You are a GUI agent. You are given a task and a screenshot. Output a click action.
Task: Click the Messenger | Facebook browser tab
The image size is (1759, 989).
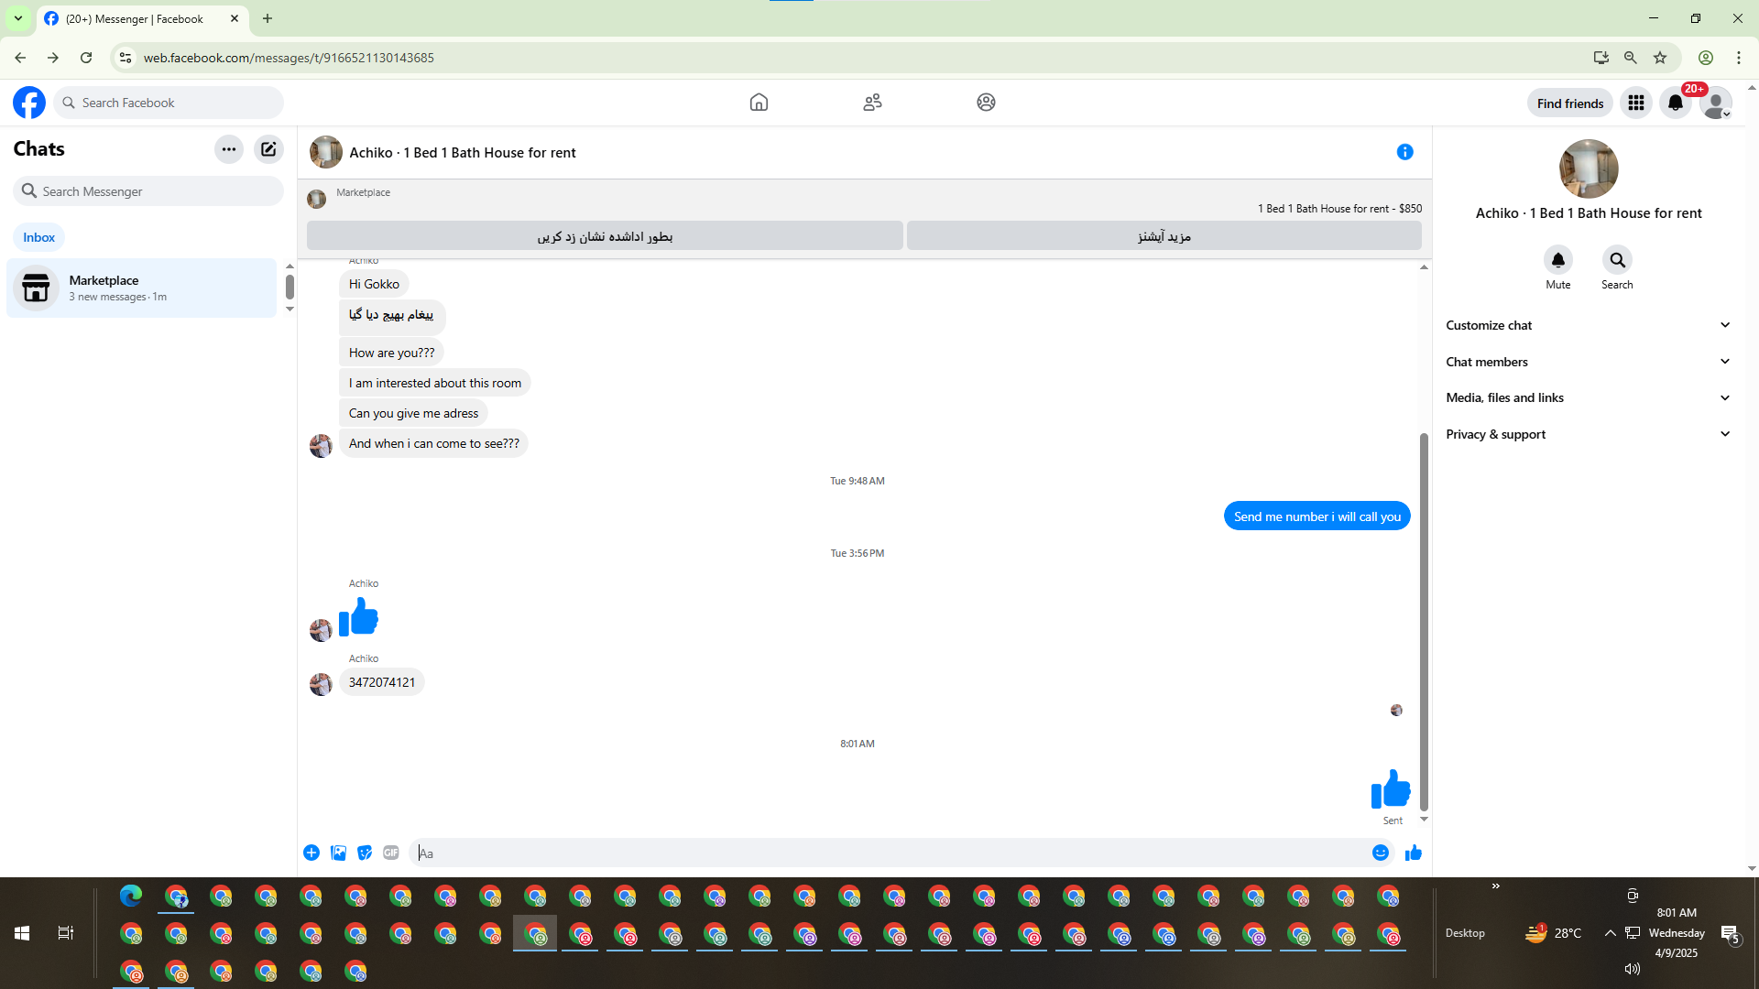[x=143, y=18]
